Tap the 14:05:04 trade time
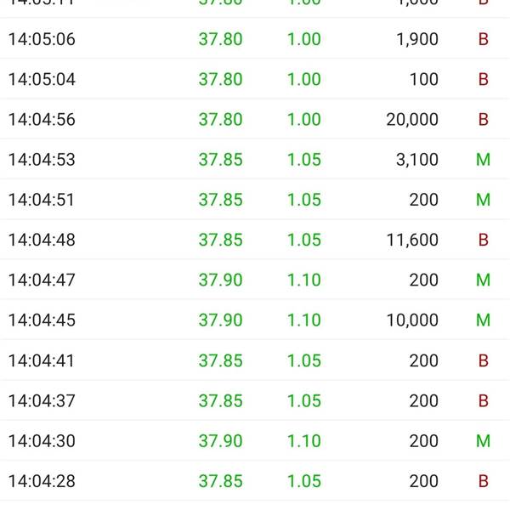Viewport: 510px width, 510px height. [x=42, y=79]
